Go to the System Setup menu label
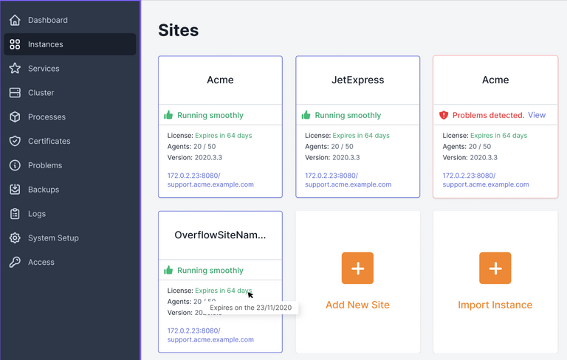The image size is (567, 360). [53, 238]
